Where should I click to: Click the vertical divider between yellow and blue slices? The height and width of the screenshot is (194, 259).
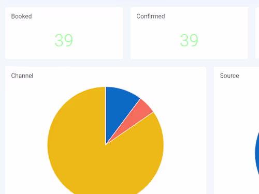(x=106, y=115)
